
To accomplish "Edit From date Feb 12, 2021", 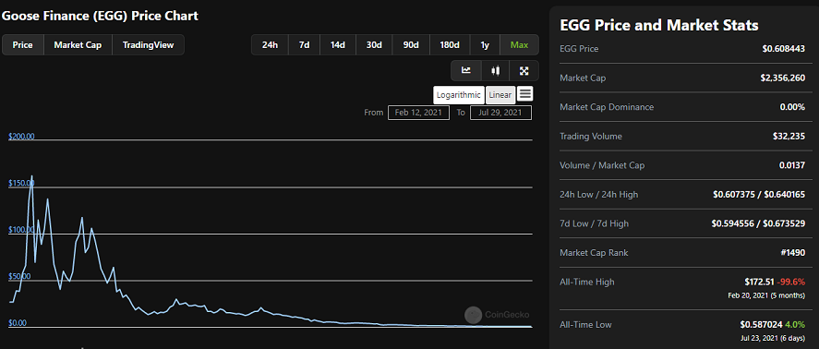I will [x=418, y=113].
